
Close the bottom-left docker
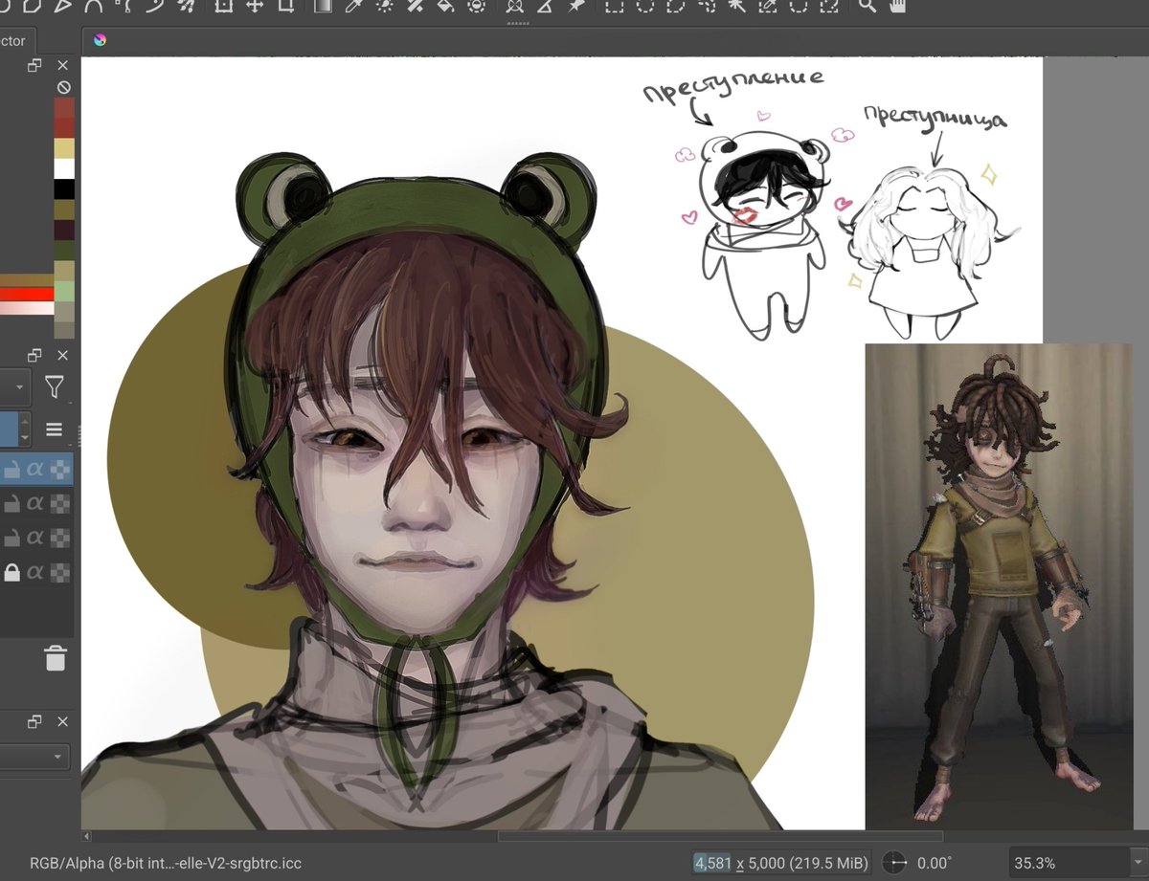(62, 721)
